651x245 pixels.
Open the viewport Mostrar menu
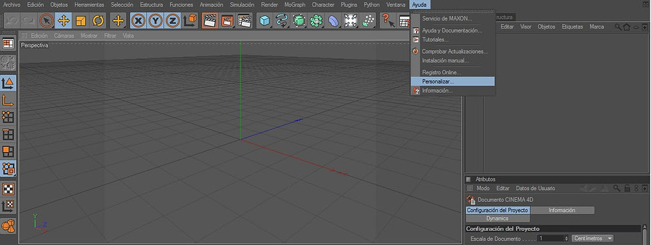pos(89,36)
